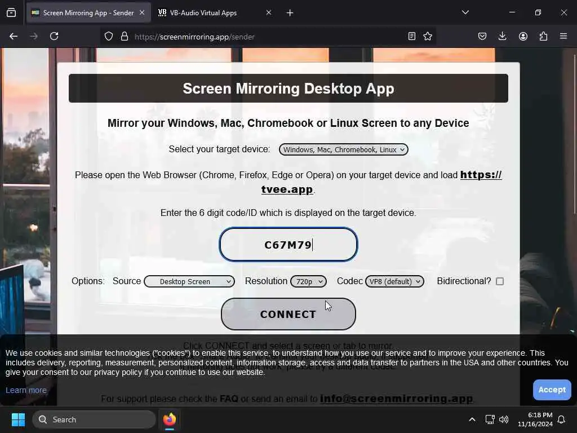Email info@screenmirroring.app link

click(396, 399)
